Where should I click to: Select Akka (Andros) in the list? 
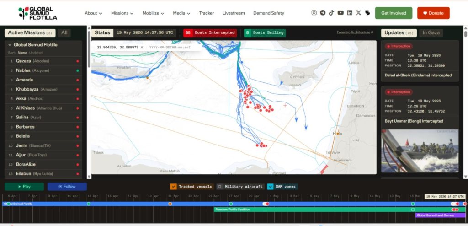click(x=43, y=99)
